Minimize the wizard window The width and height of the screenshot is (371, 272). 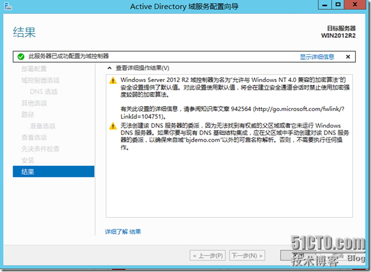pyautogui.click(x=324, y=4)
